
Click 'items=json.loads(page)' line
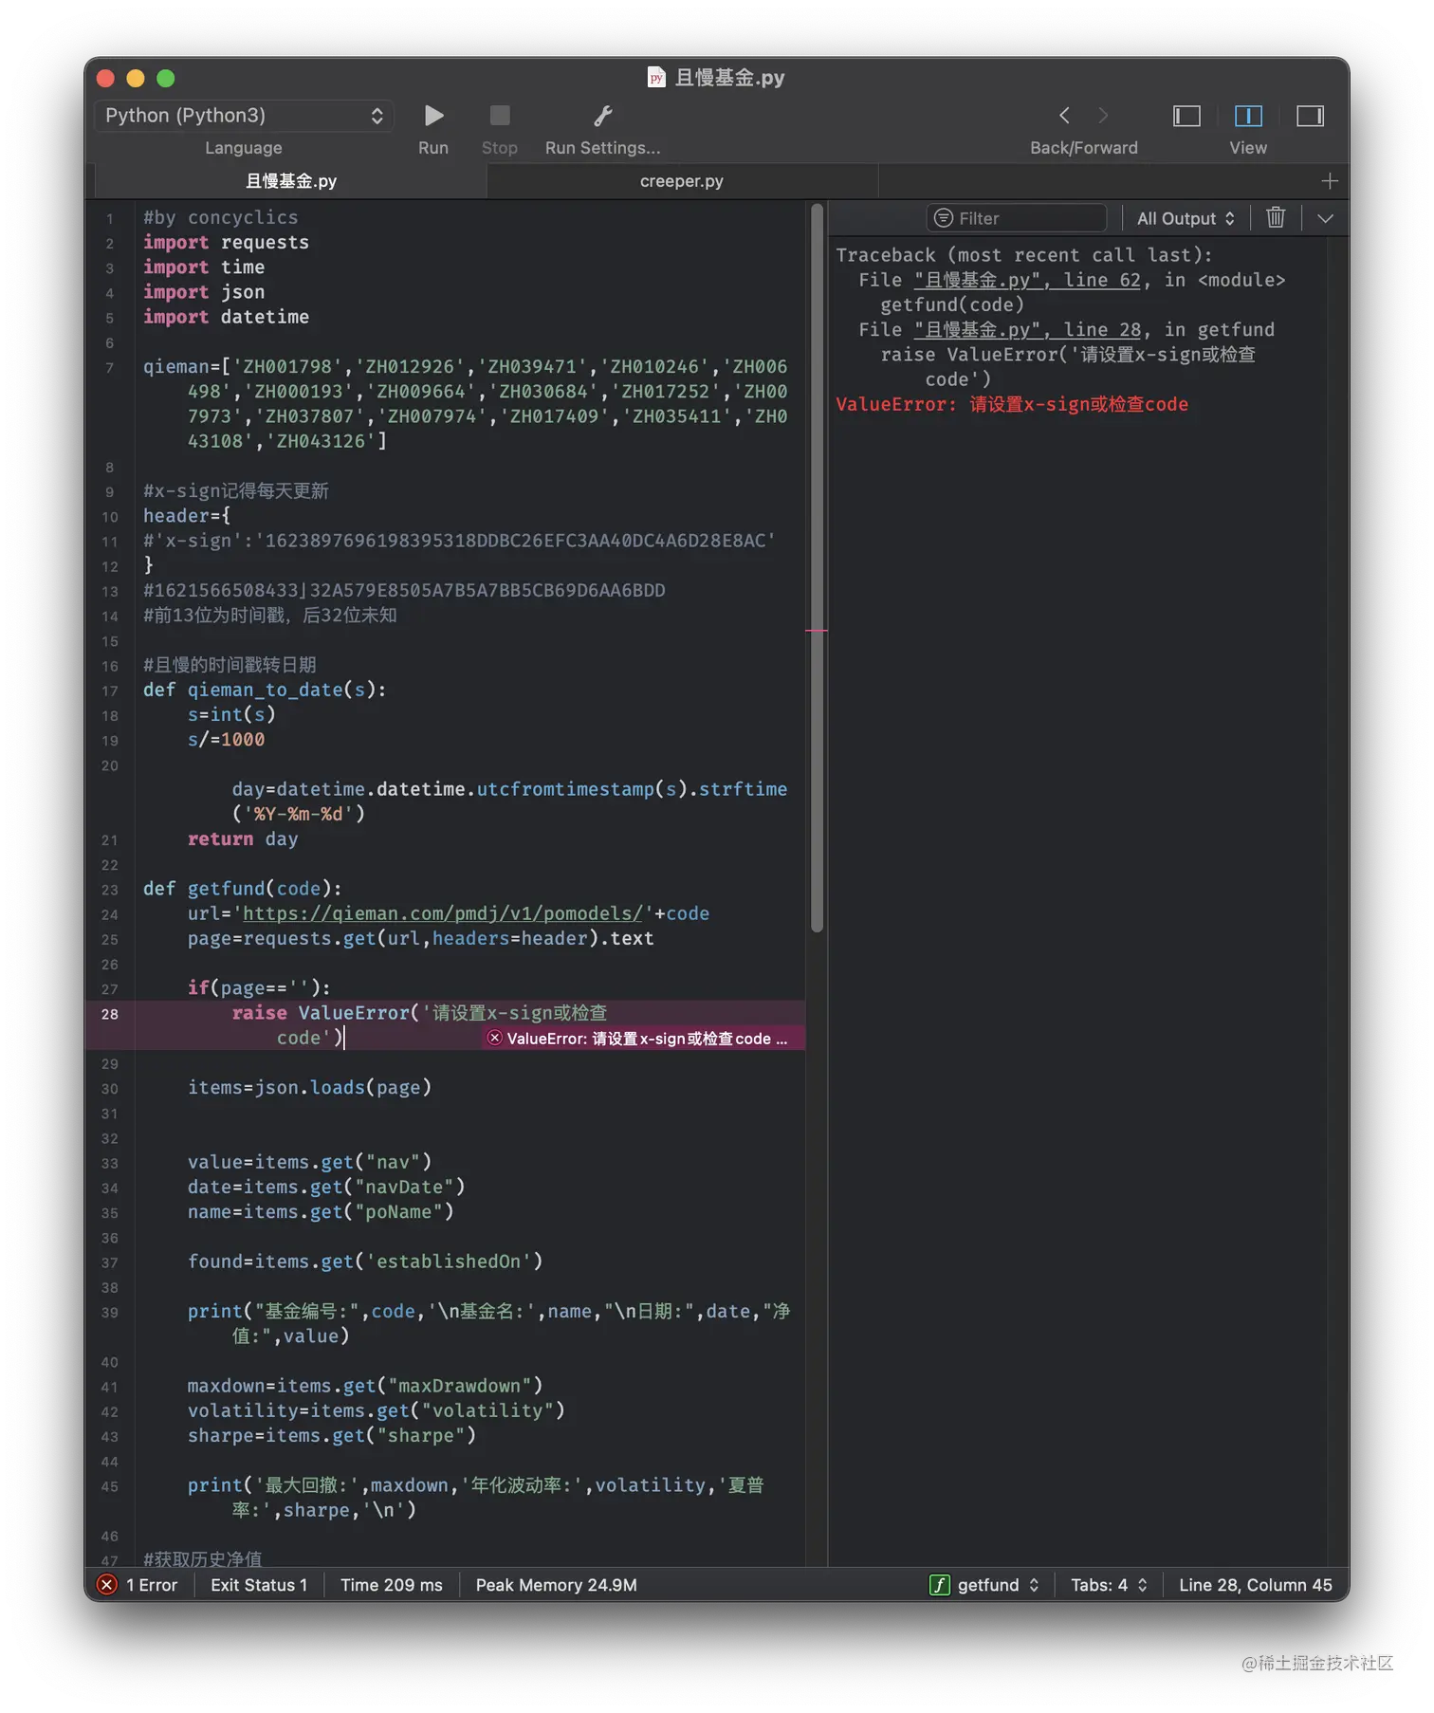click(309, 1087)
